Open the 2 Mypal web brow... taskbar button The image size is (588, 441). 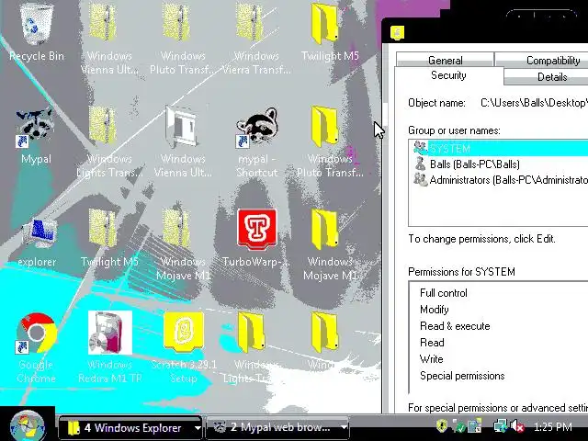click(x=277, y=428)
